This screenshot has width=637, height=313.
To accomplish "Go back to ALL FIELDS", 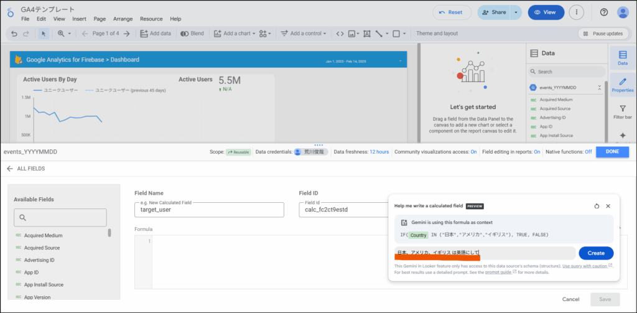I will click(x=26, y=168).
